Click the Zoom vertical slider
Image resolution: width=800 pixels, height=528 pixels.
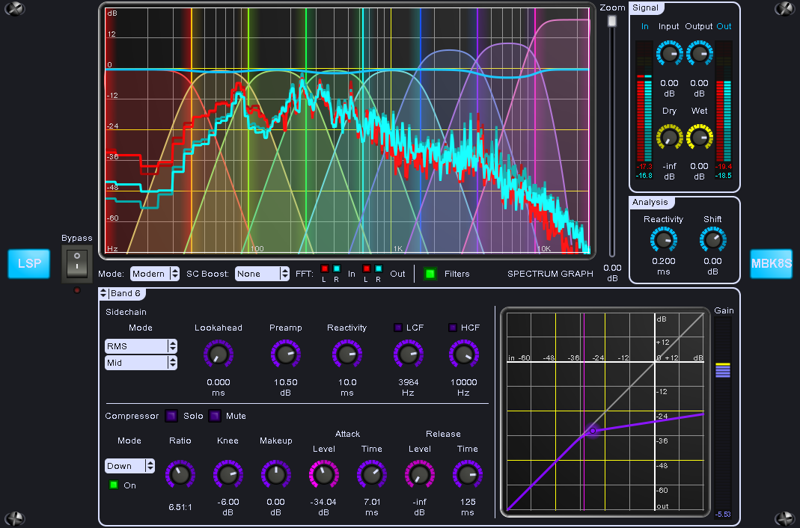tap(612, 22)
